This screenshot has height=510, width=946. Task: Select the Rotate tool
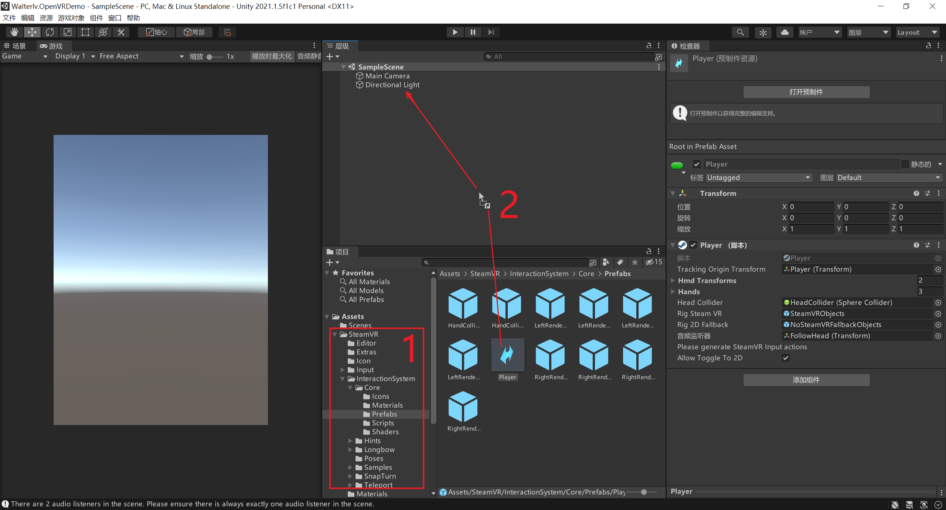(x=50, y=32)
